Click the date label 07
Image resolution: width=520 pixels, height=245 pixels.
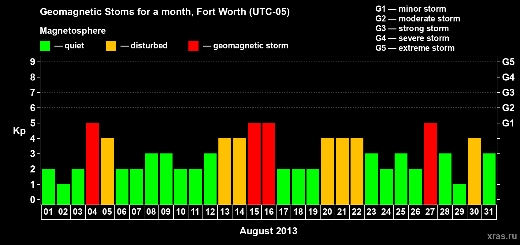tap(136, 212)
